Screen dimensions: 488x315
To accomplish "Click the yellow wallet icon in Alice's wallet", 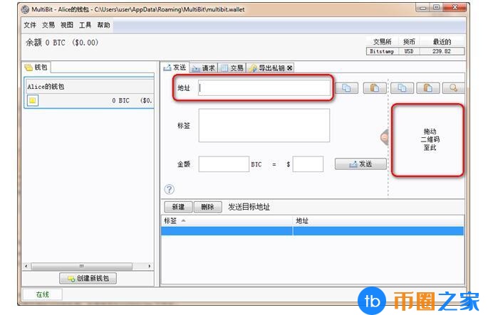I will (x=33, y=100).
